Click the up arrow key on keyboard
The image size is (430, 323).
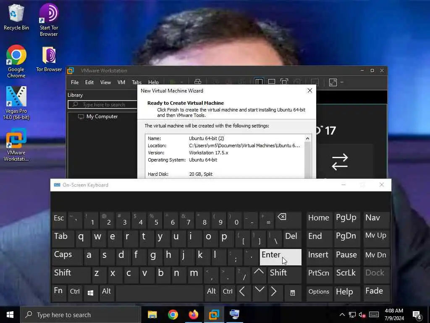[x=259, y=275]
